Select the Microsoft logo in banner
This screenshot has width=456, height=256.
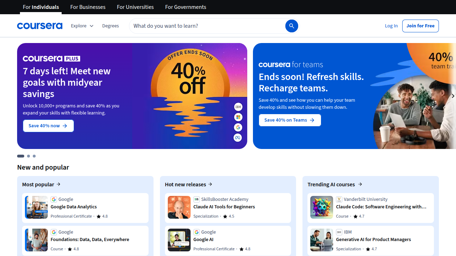238,117
